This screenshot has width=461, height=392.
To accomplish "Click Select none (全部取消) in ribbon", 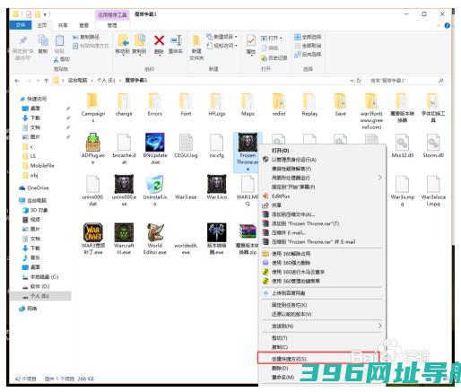I will [x=308, y=46].
